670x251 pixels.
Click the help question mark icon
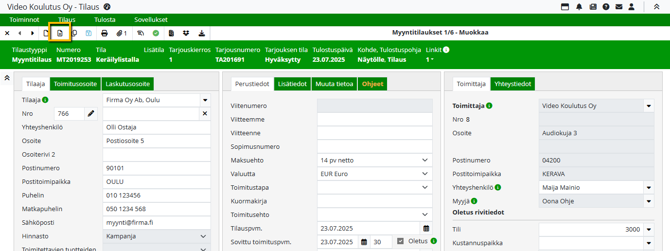point(606,7)
